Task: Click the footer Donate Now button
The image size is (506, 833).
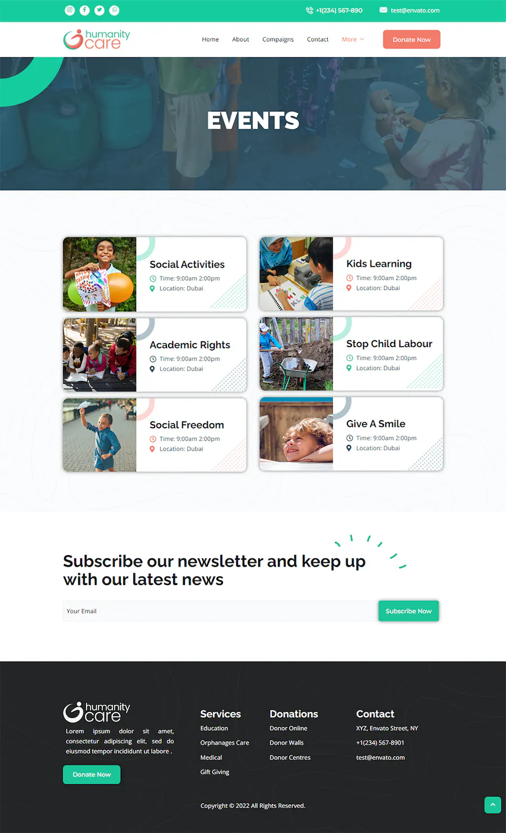Action: tap(92, 775)
